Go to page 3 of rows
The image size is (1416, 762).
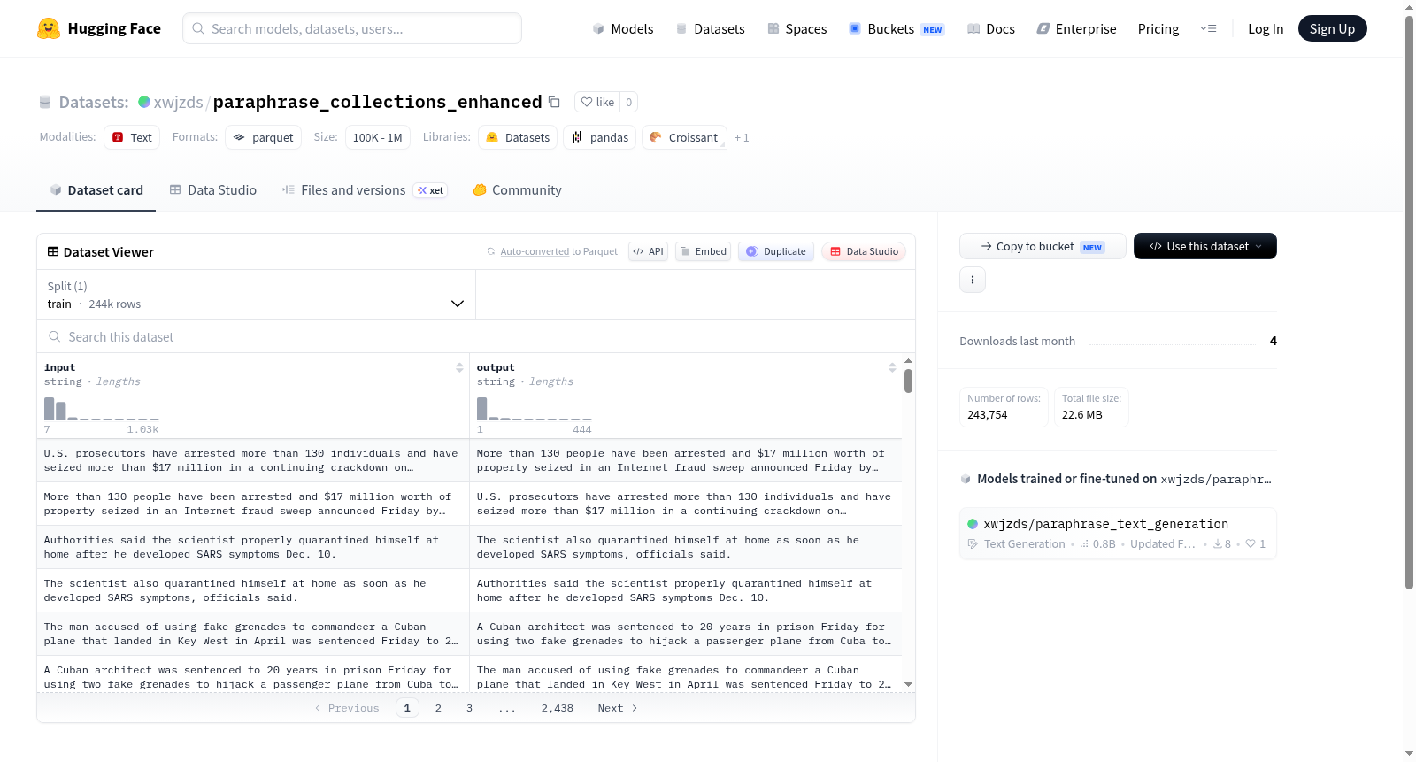point(469,708)
